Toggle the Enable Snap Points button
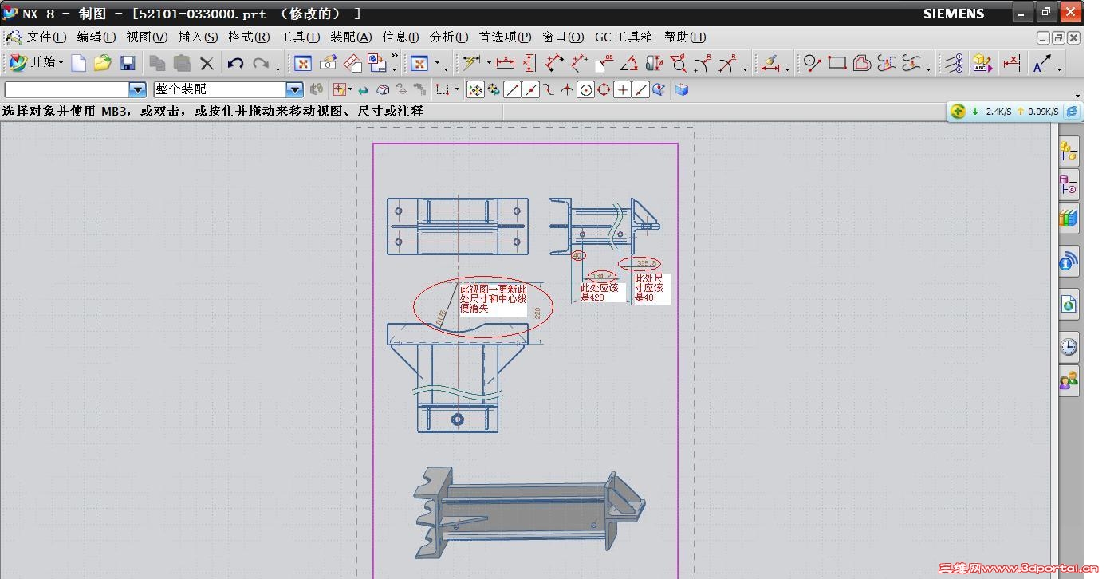The width and height of the screenshot is (1114, 579). point(474,90)
